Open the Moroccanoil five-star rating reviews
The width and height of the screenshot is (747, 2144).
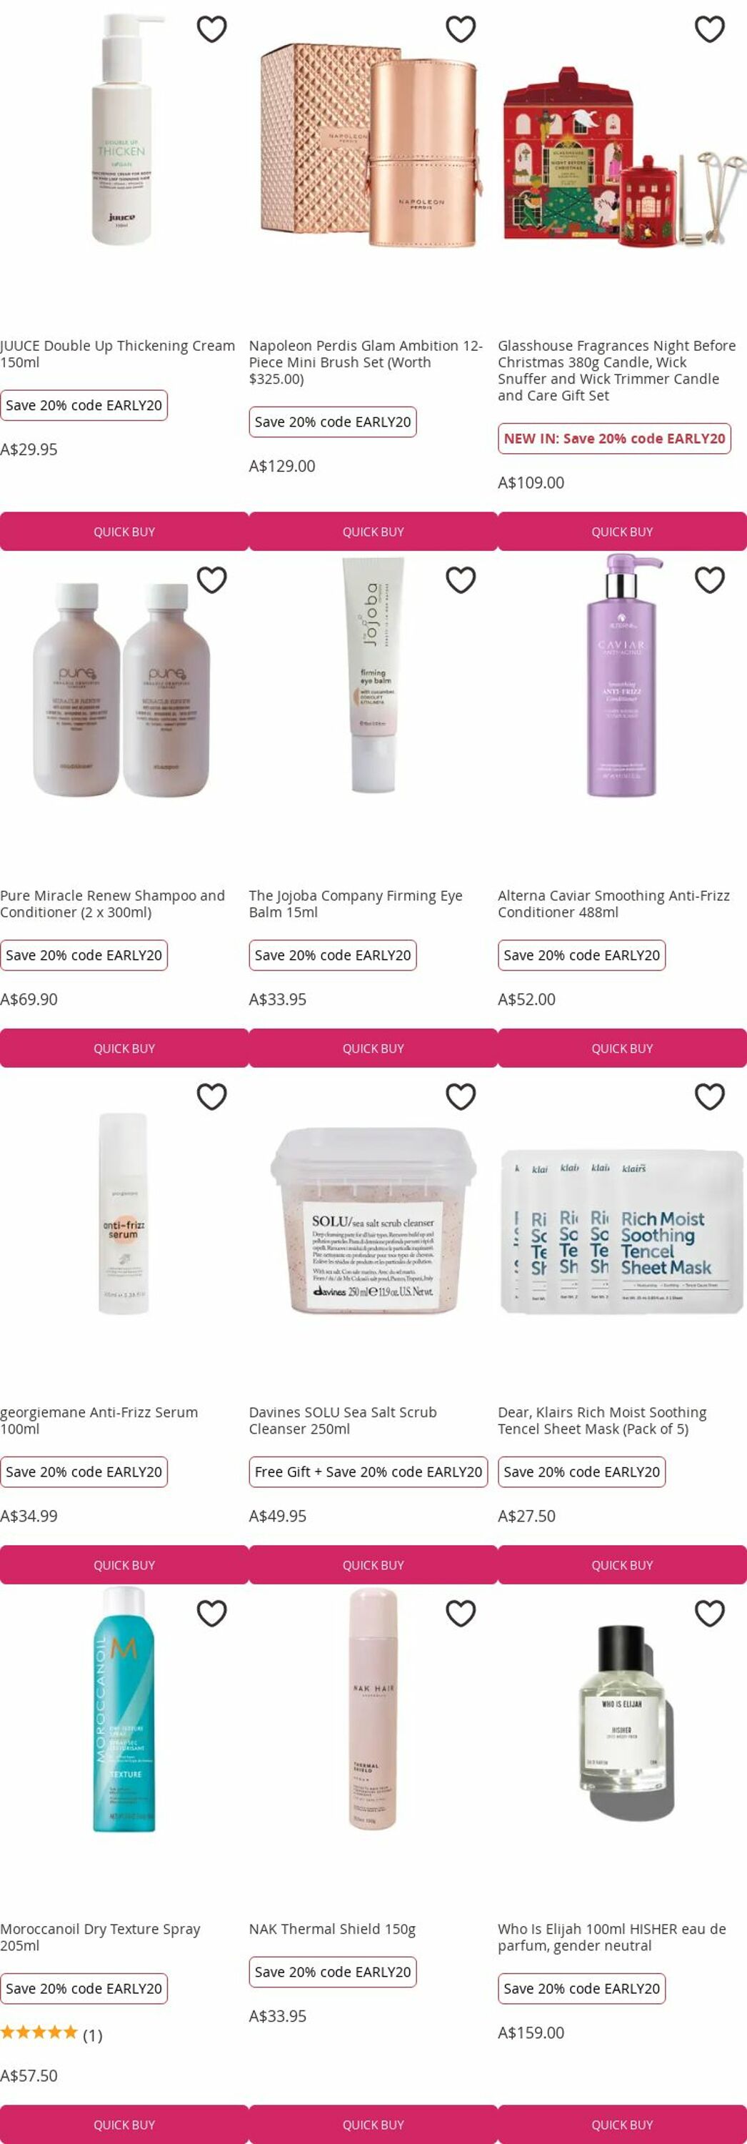[x=51, y=2034]
